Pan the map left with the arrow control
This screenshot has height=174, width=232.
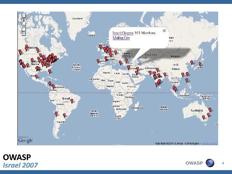(x=22, y=20)
